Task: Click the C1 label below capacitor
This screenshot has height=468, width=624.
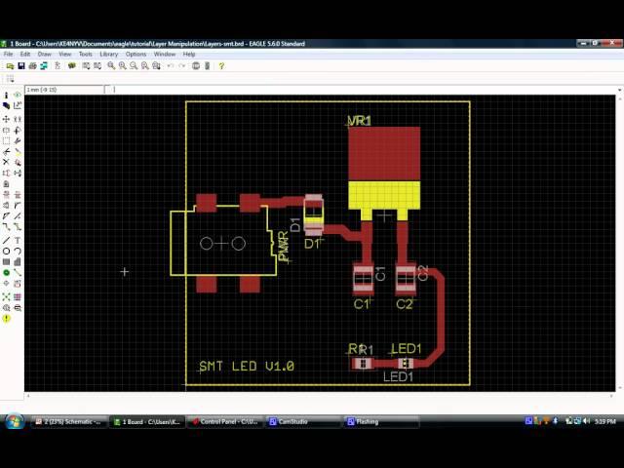Action: pyautogui.click(x=362, y=304)
